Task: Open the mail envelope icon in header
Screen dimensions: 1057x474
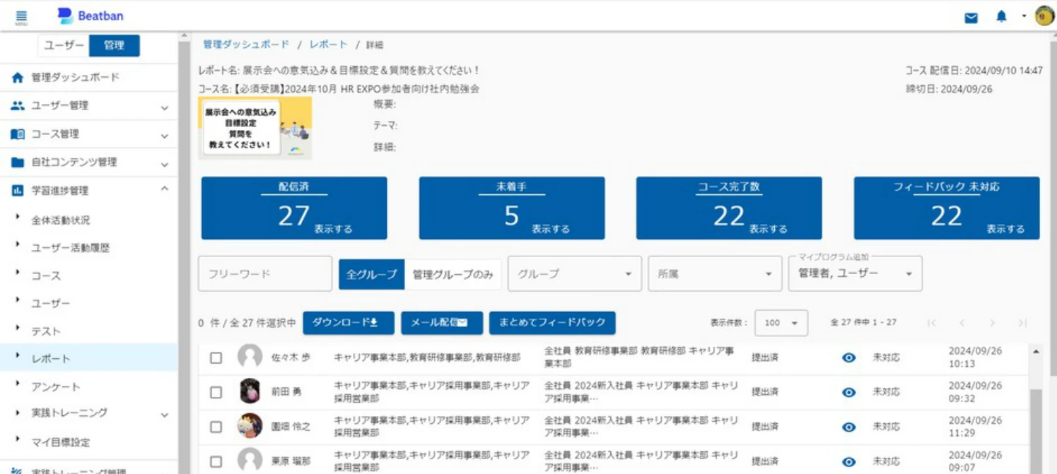Action: point(971,18)
